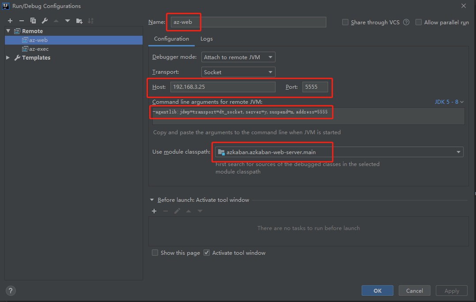Move configuration up in the list
The height and width of the screenshot is (302, 476).
tap(56, 21)
